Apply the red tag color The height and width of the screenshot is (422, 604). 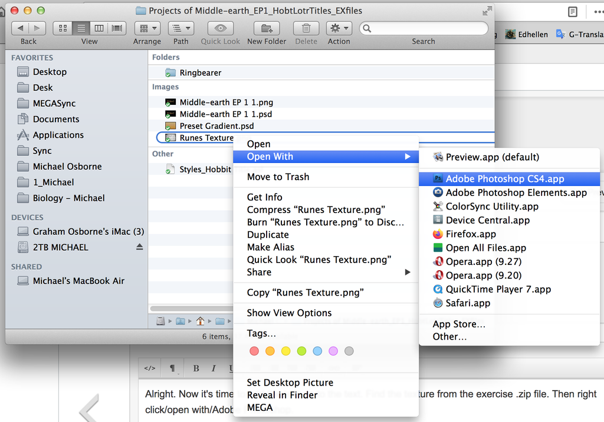pyautogui.click(x=254, y=351)
